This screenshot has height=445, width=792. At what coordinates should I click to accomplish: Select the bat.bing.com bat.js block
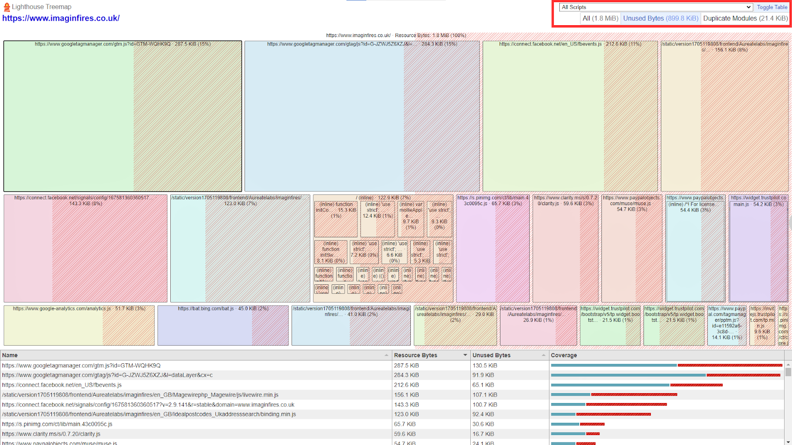[x=223, y=325]
